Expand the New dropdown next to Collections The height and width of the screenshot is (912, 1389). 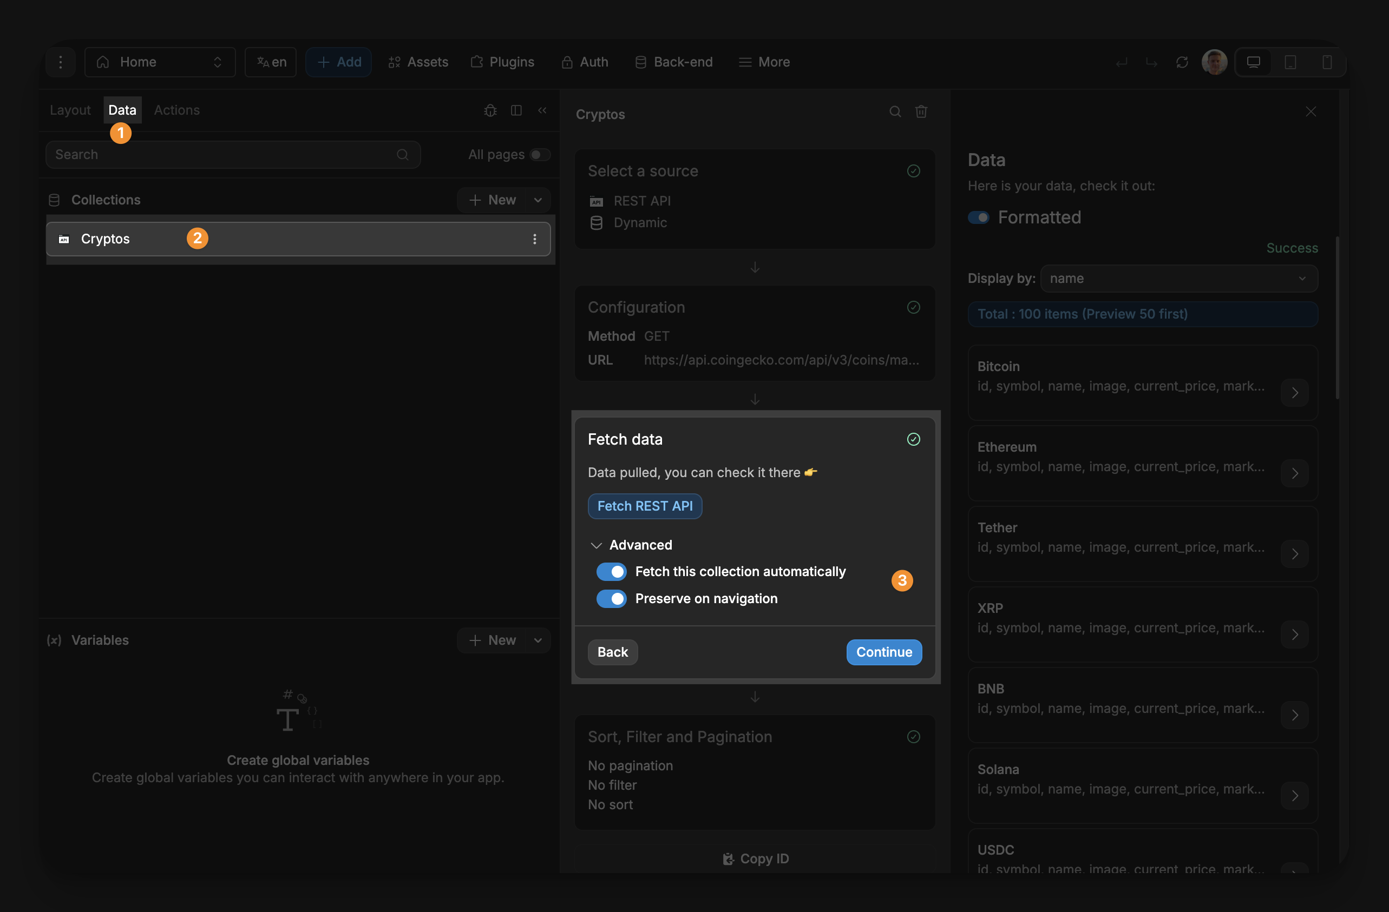point(538,200)
